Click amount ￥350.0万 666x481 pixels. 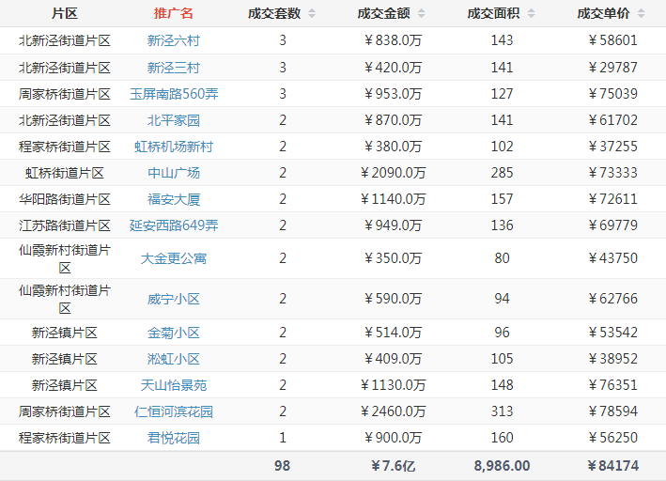pos(393,258)
